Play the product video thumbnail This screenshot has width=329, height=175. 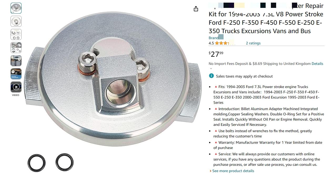tap(16, 87)
